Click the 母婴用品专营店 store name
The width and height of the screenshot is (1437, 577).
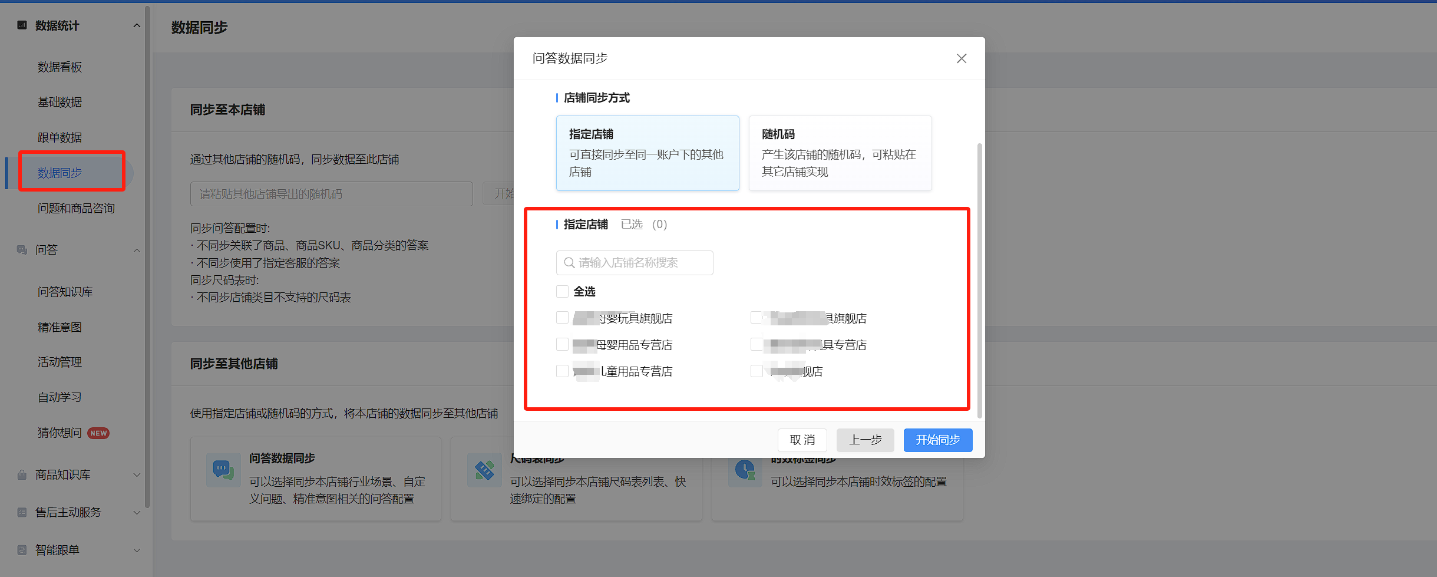point(623,345)
